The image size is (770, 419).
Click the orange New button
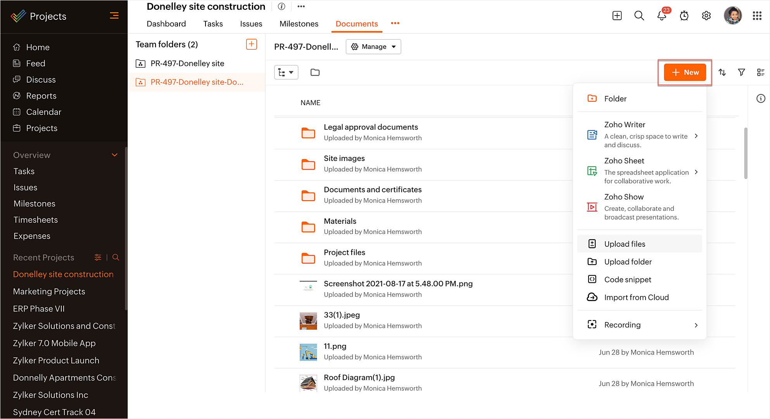click(x=685, y=72)
